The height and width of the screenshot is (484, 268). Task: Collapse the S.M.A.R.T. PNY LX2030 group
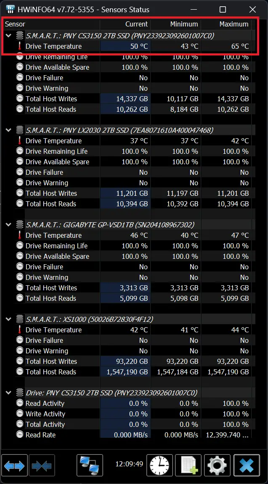coord(9,130)
